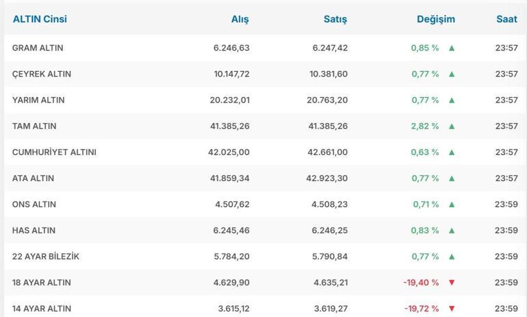Click the Satış column header

point(335,19)
